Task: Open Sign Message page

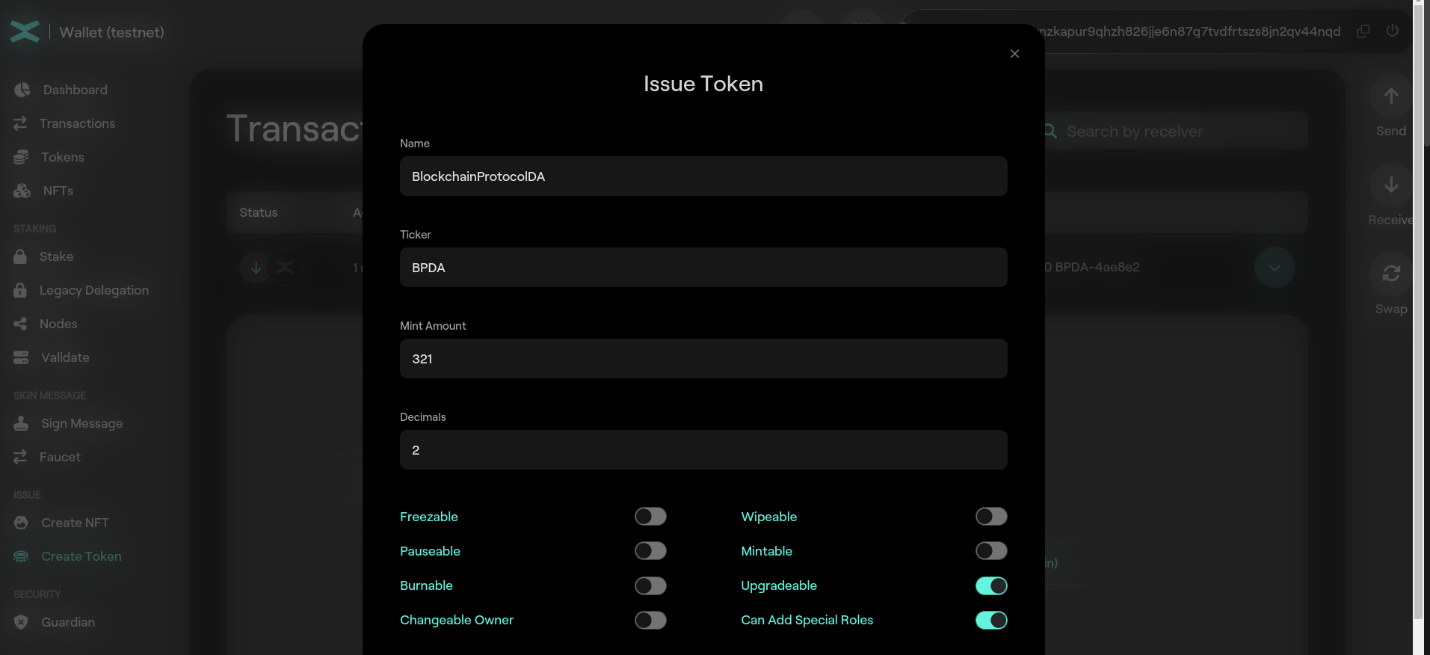Action: pos(81,423)
